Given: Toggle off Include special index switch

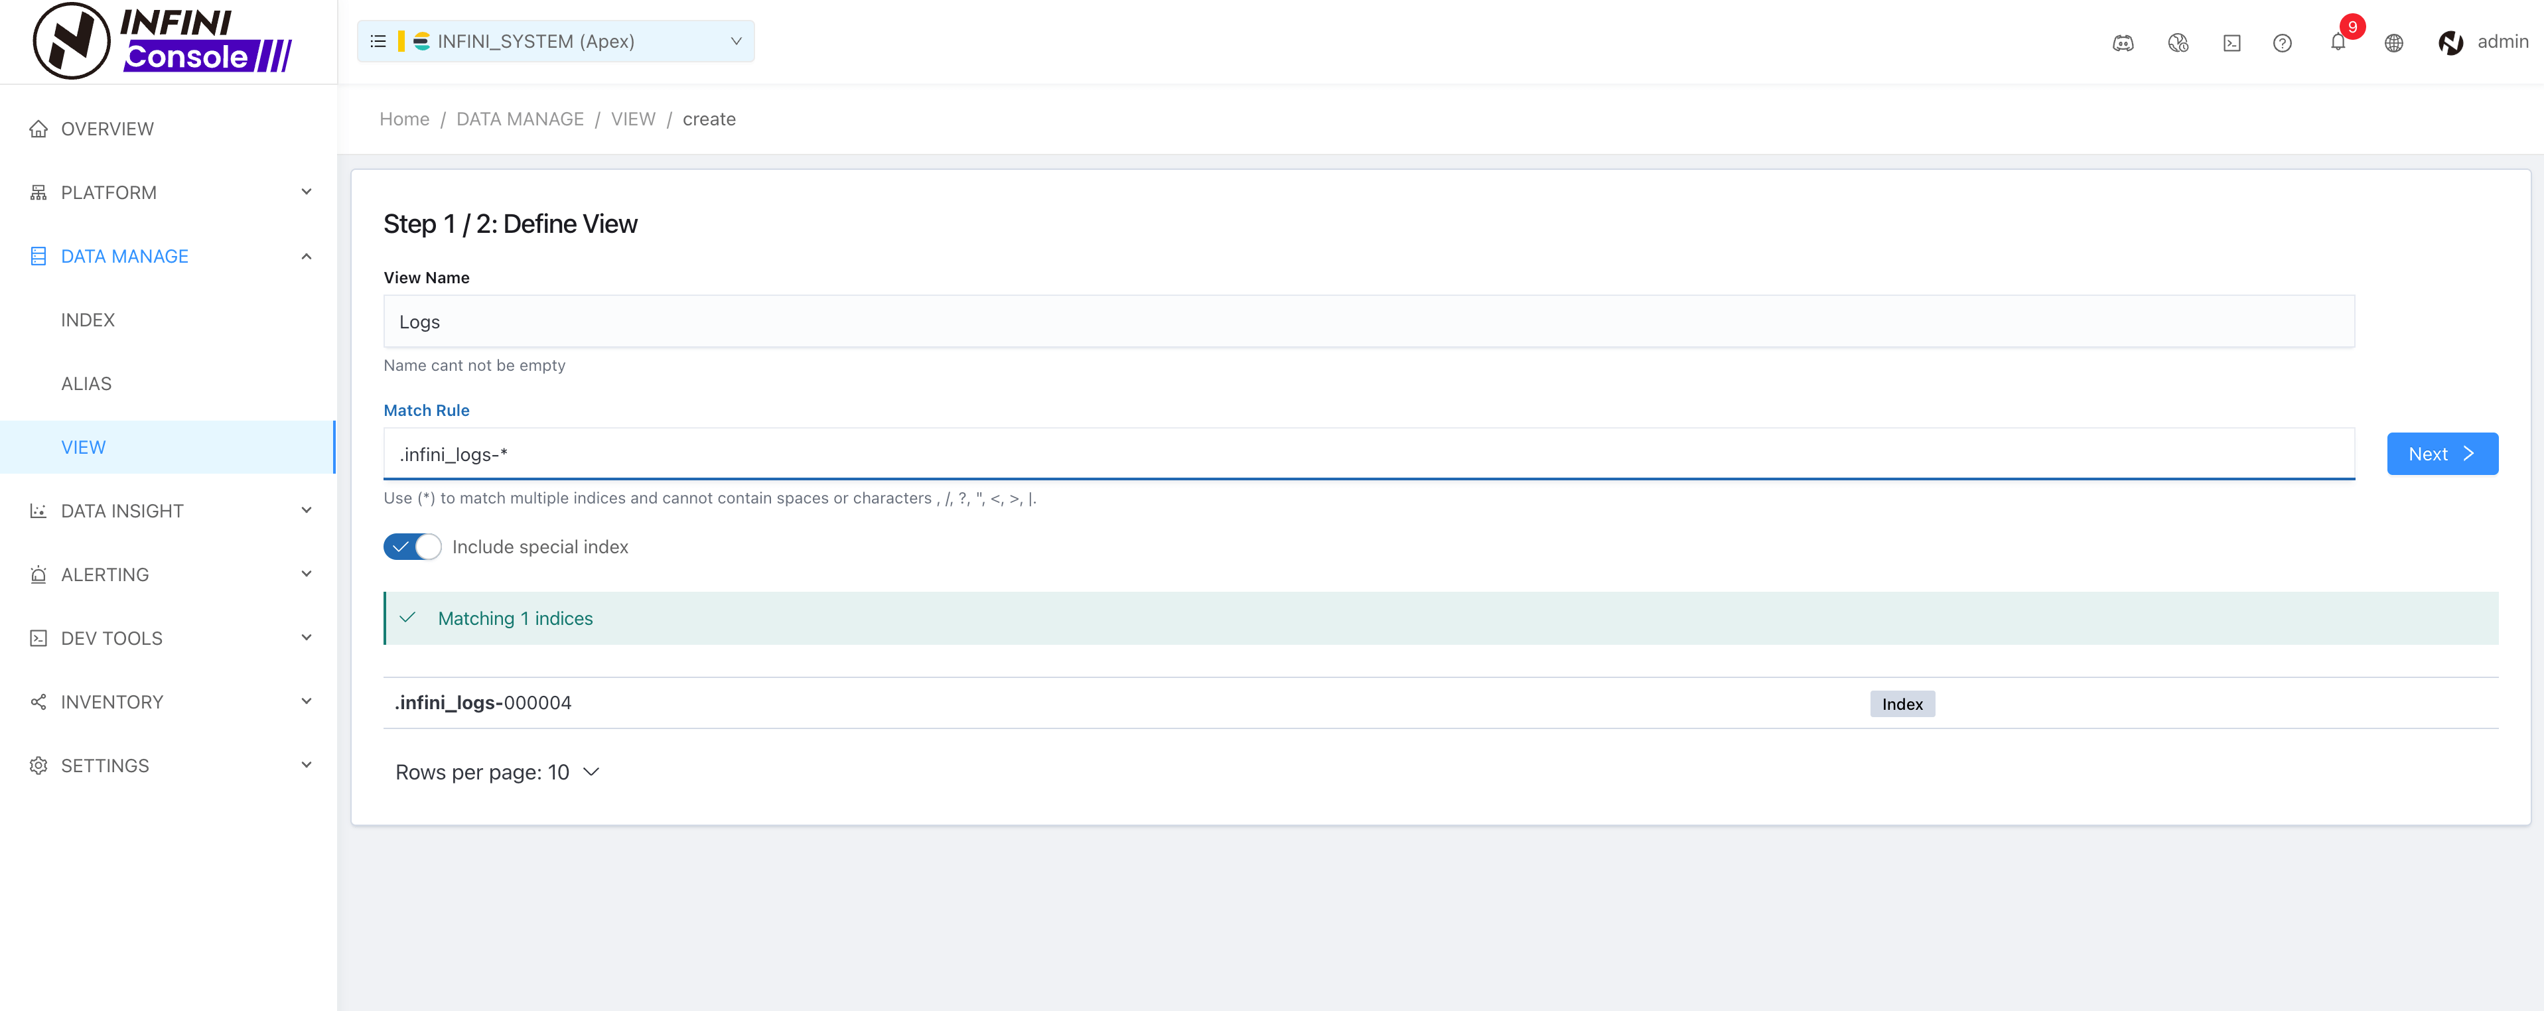Looking at the screenshot, I should [x=412, y=547].
